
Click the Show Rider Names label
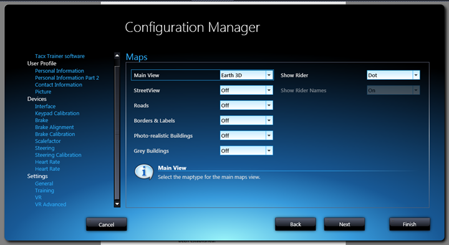[303, 90]
